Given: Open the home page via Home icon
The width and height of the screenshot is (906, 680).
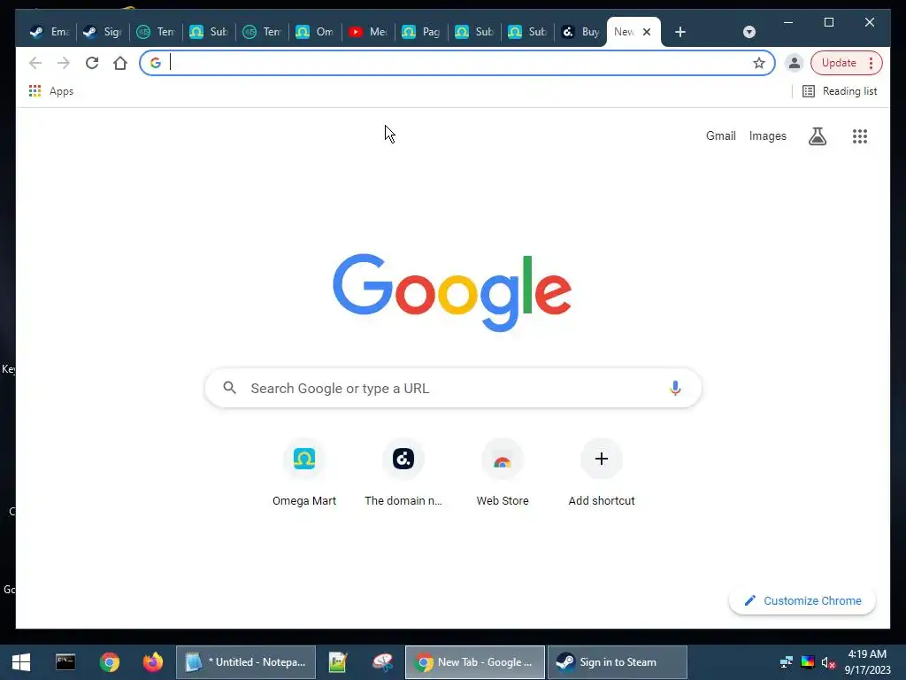Looking at the screenshot, I should [x=120, y=63].
